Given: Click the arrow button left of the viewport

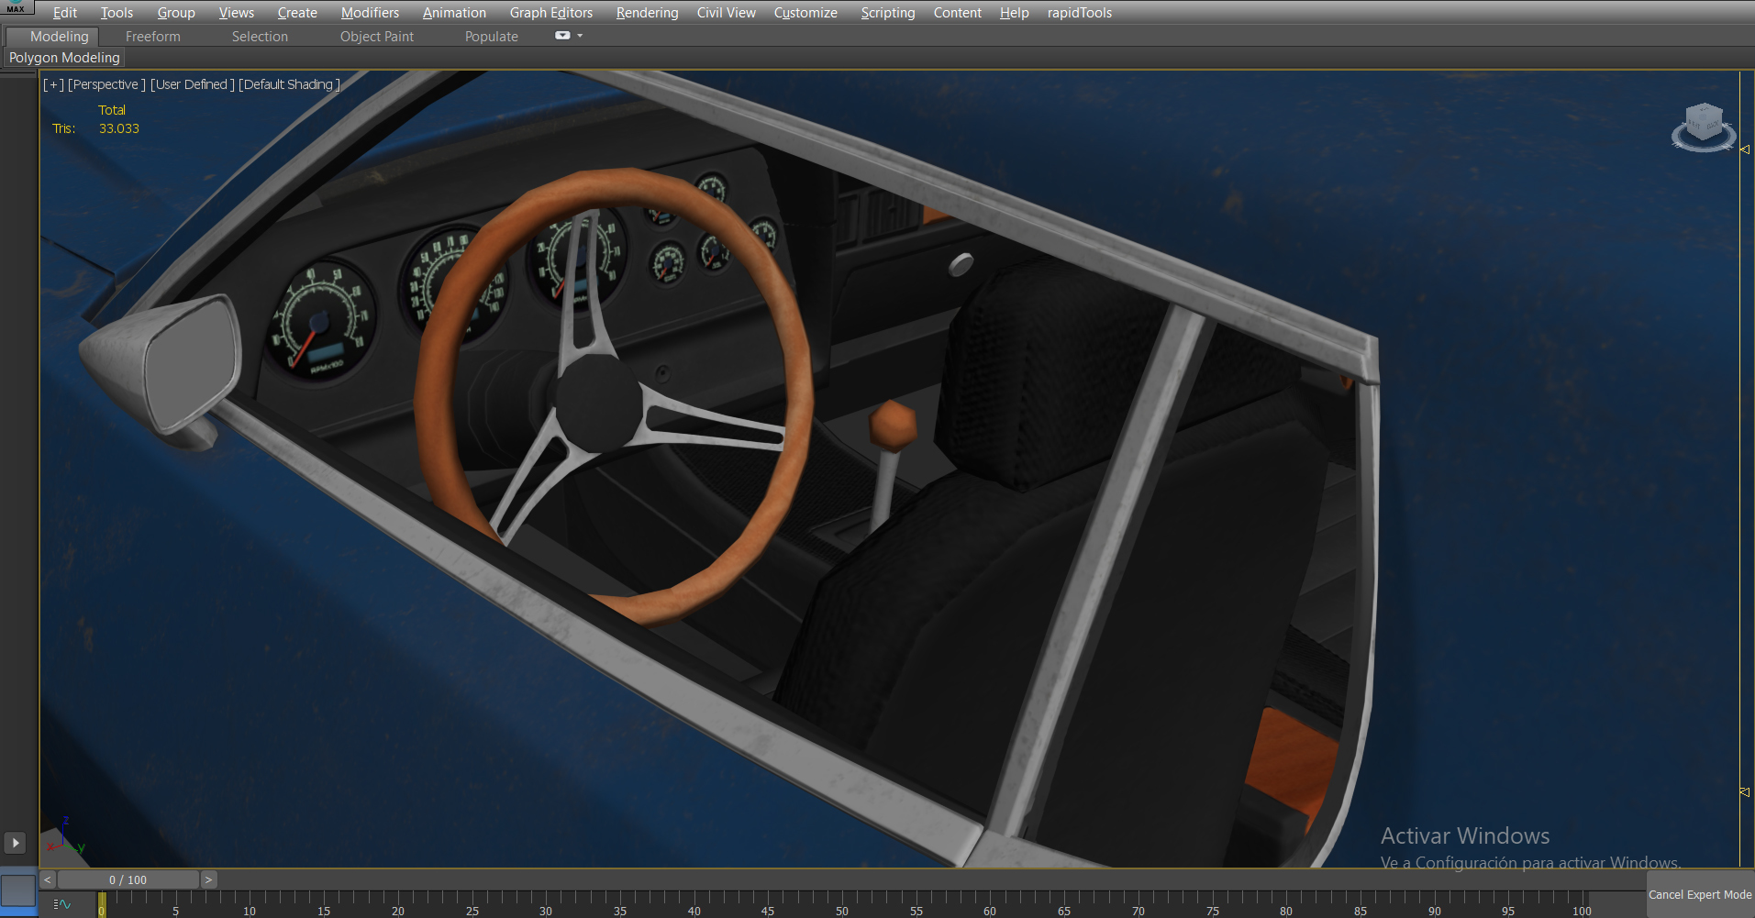Looking at the screenshot, I should pos(16,843).
